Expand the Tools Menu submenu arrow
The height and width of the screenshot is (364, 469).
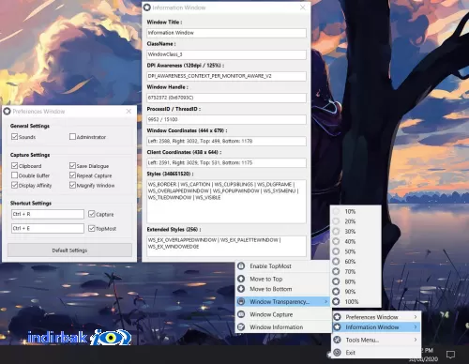point(416,340)
